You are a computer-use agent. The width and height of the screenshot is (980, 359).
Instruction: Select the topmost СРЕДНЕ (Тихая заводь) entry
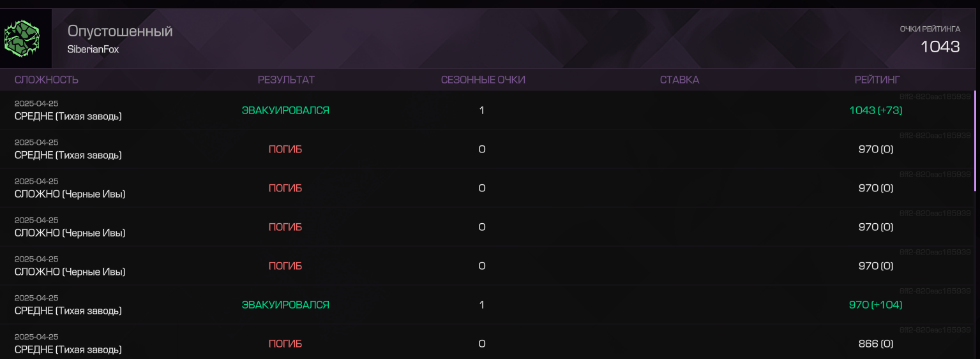(x=68, y=116)
